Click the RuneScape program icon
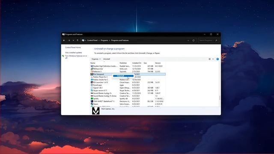This screenshot has width=274, height=154. pyautogui.click(x=92, y=85)
